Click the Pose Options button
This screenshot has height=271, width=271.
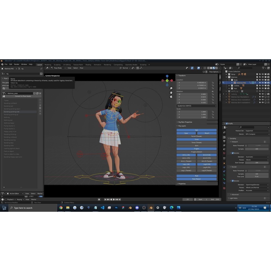tap(215, 72)
